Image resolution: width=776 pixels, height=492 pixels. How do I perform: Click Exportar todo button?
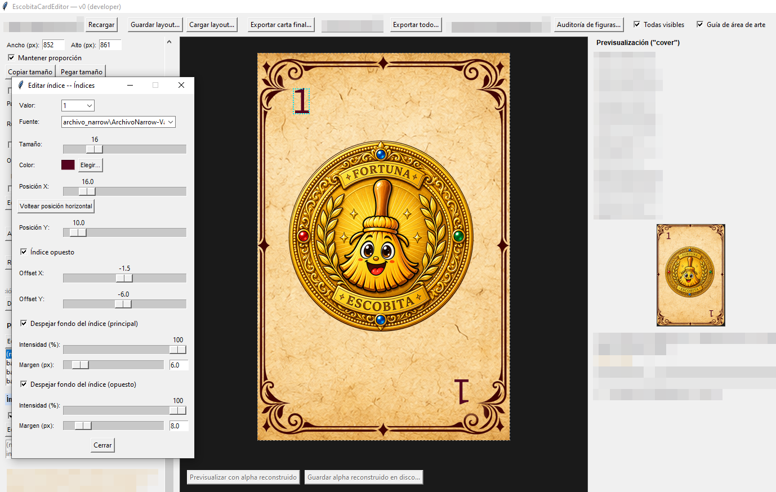click(x=416, y=25)
